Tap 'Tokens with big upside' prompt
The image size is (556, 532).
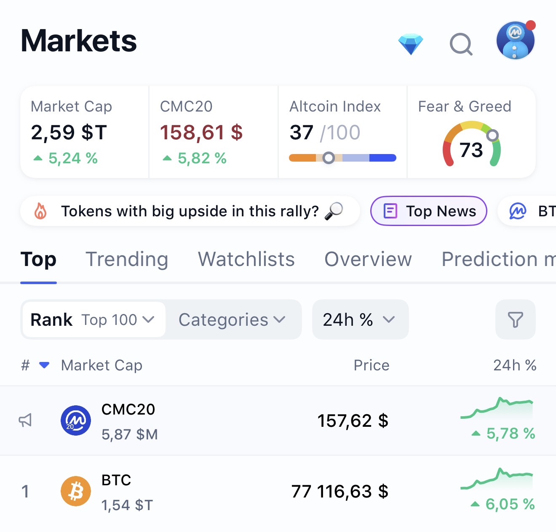click(190, 211)
